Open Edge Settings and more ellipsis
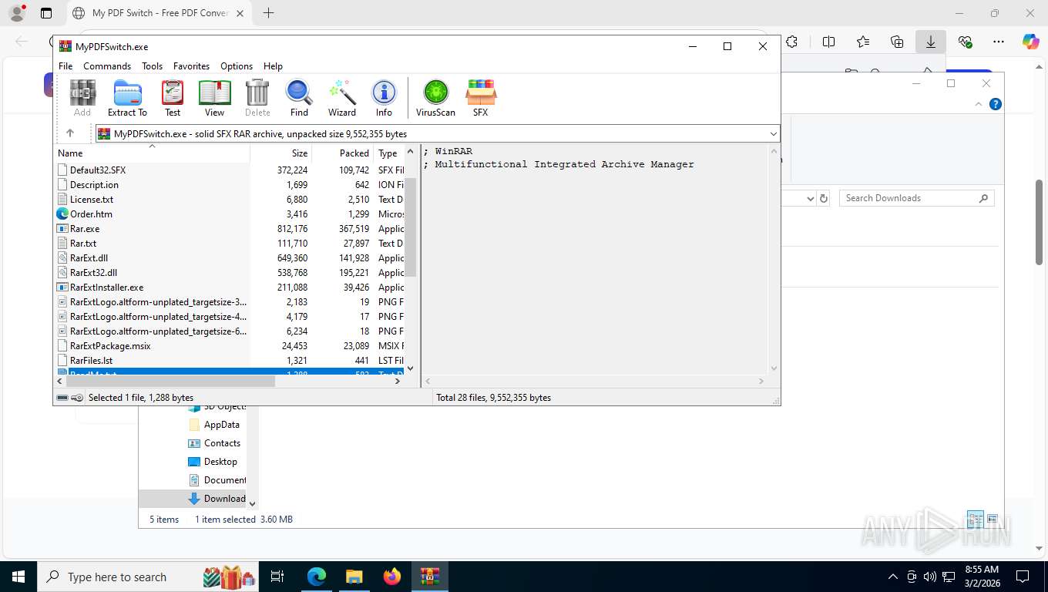This screenshot has height=592, width=1048. 999,42
